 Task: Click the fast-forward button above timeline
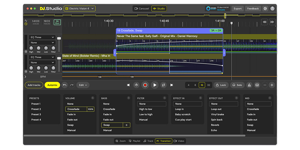point(272,22)
